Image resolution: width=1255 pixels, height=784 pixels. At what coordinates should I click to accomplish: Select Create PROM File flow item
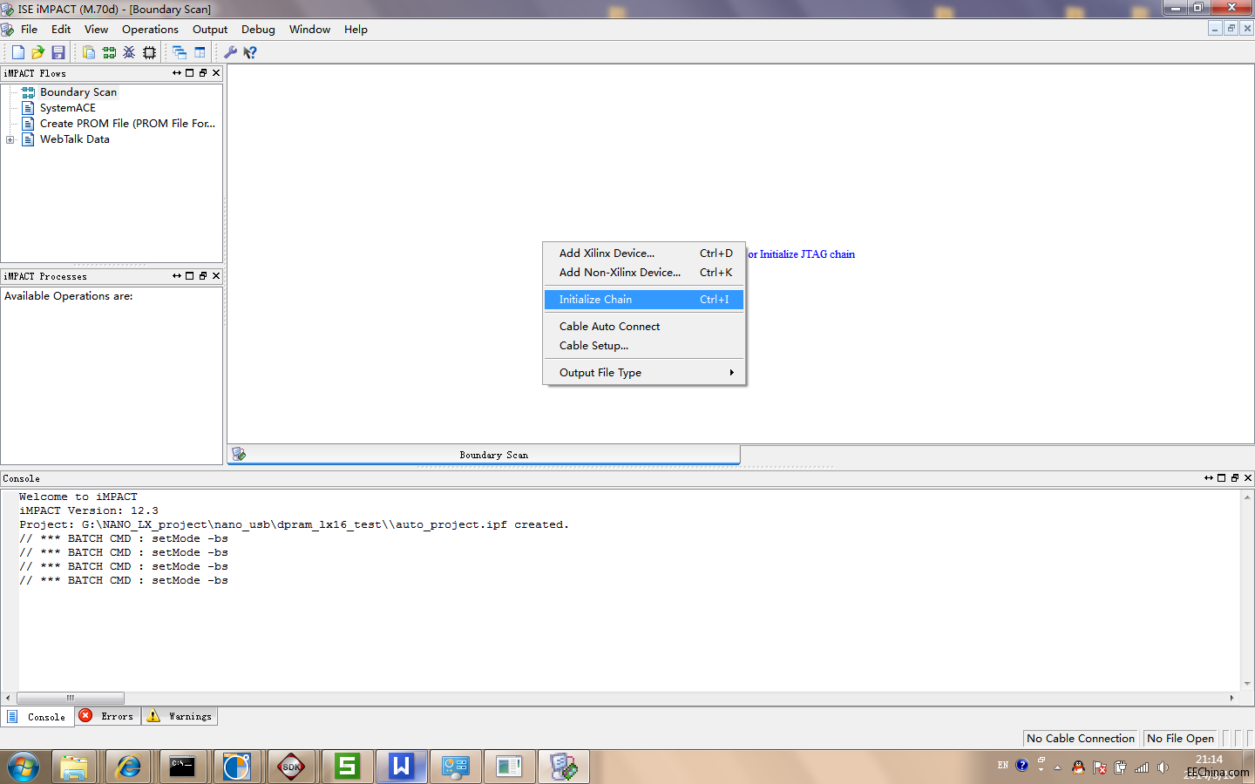(127, 124)
